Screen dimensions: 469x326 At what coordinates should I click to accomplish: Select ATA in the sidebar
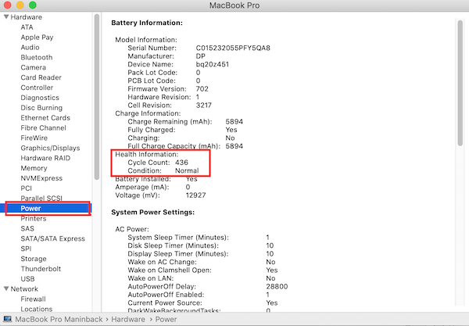pos(27,27)
